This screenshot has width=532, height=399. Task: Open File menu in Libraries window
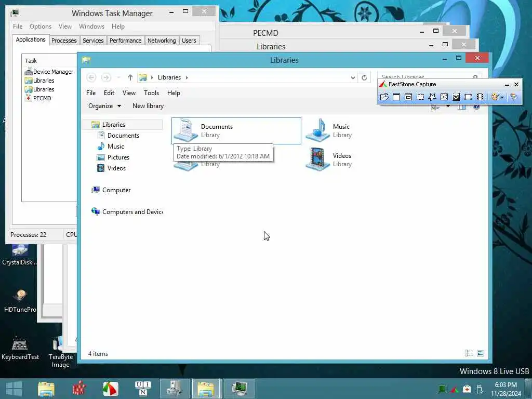click(x=91, y=93)
